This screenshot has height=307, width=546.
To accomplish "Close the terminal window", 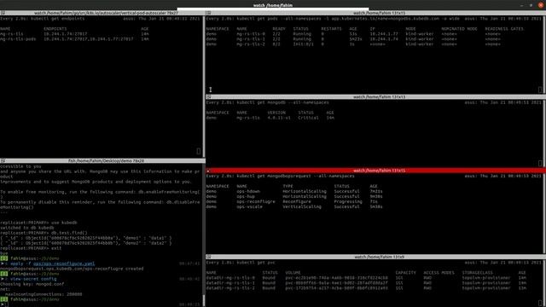I will point(540,5).
